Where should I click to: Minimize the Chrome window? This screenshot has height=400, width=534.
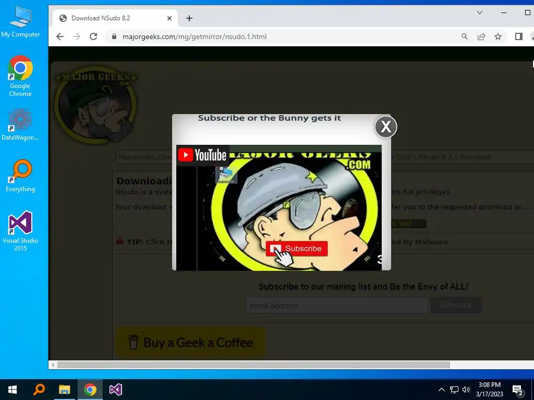click(x=504, y=13)
